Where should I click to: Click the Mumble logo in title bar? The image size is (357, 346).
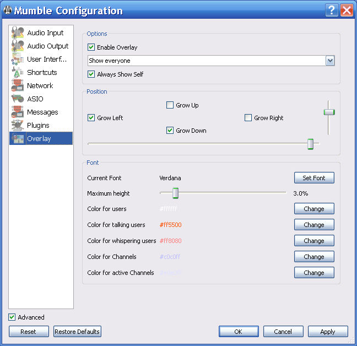pyautogui.click(x=8, y=10)
